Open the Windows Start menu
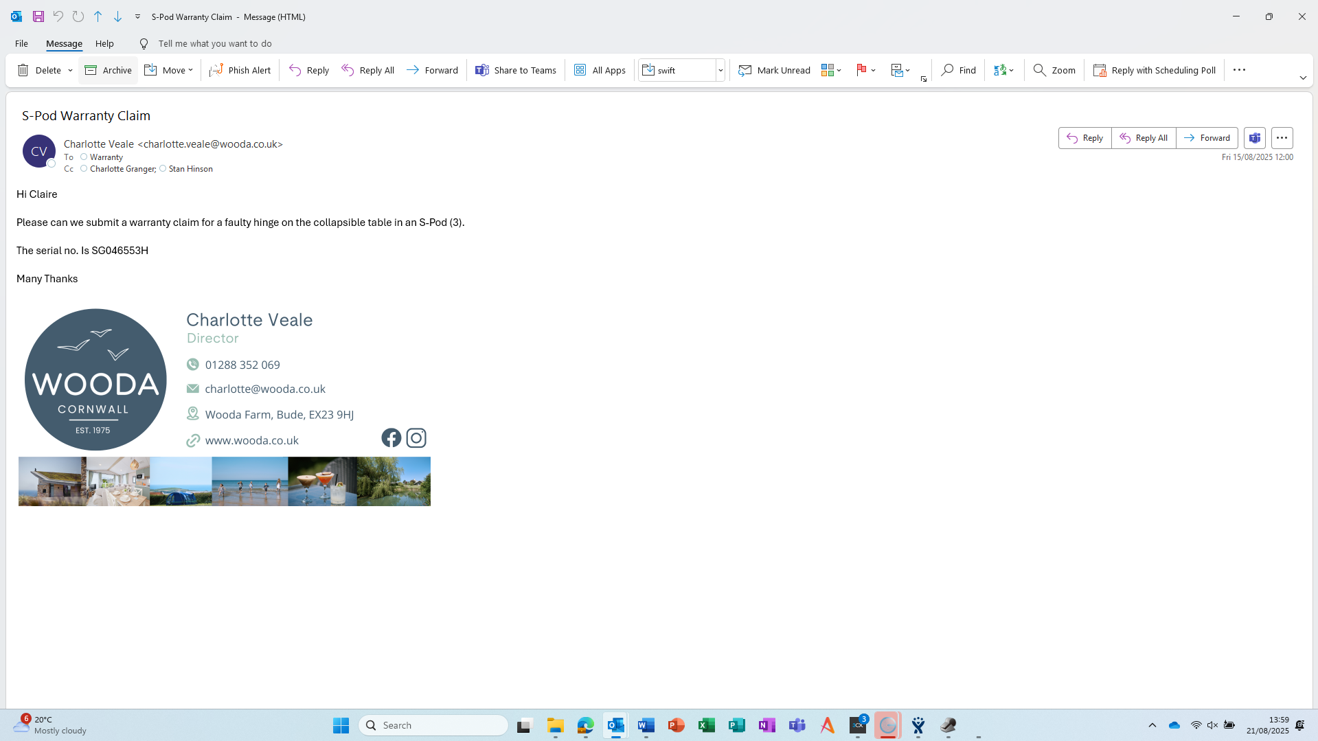The width and height of the screenshot is (1318, 741). point(341,725)
